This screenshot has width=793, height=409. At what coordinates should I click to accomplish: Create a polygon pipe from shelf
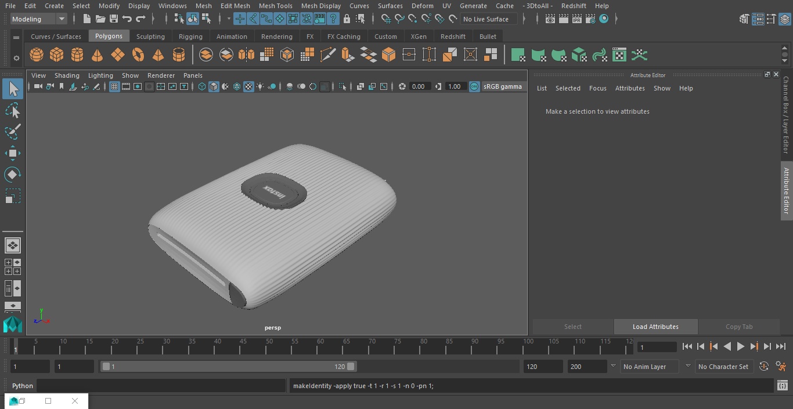pos(179,55)
